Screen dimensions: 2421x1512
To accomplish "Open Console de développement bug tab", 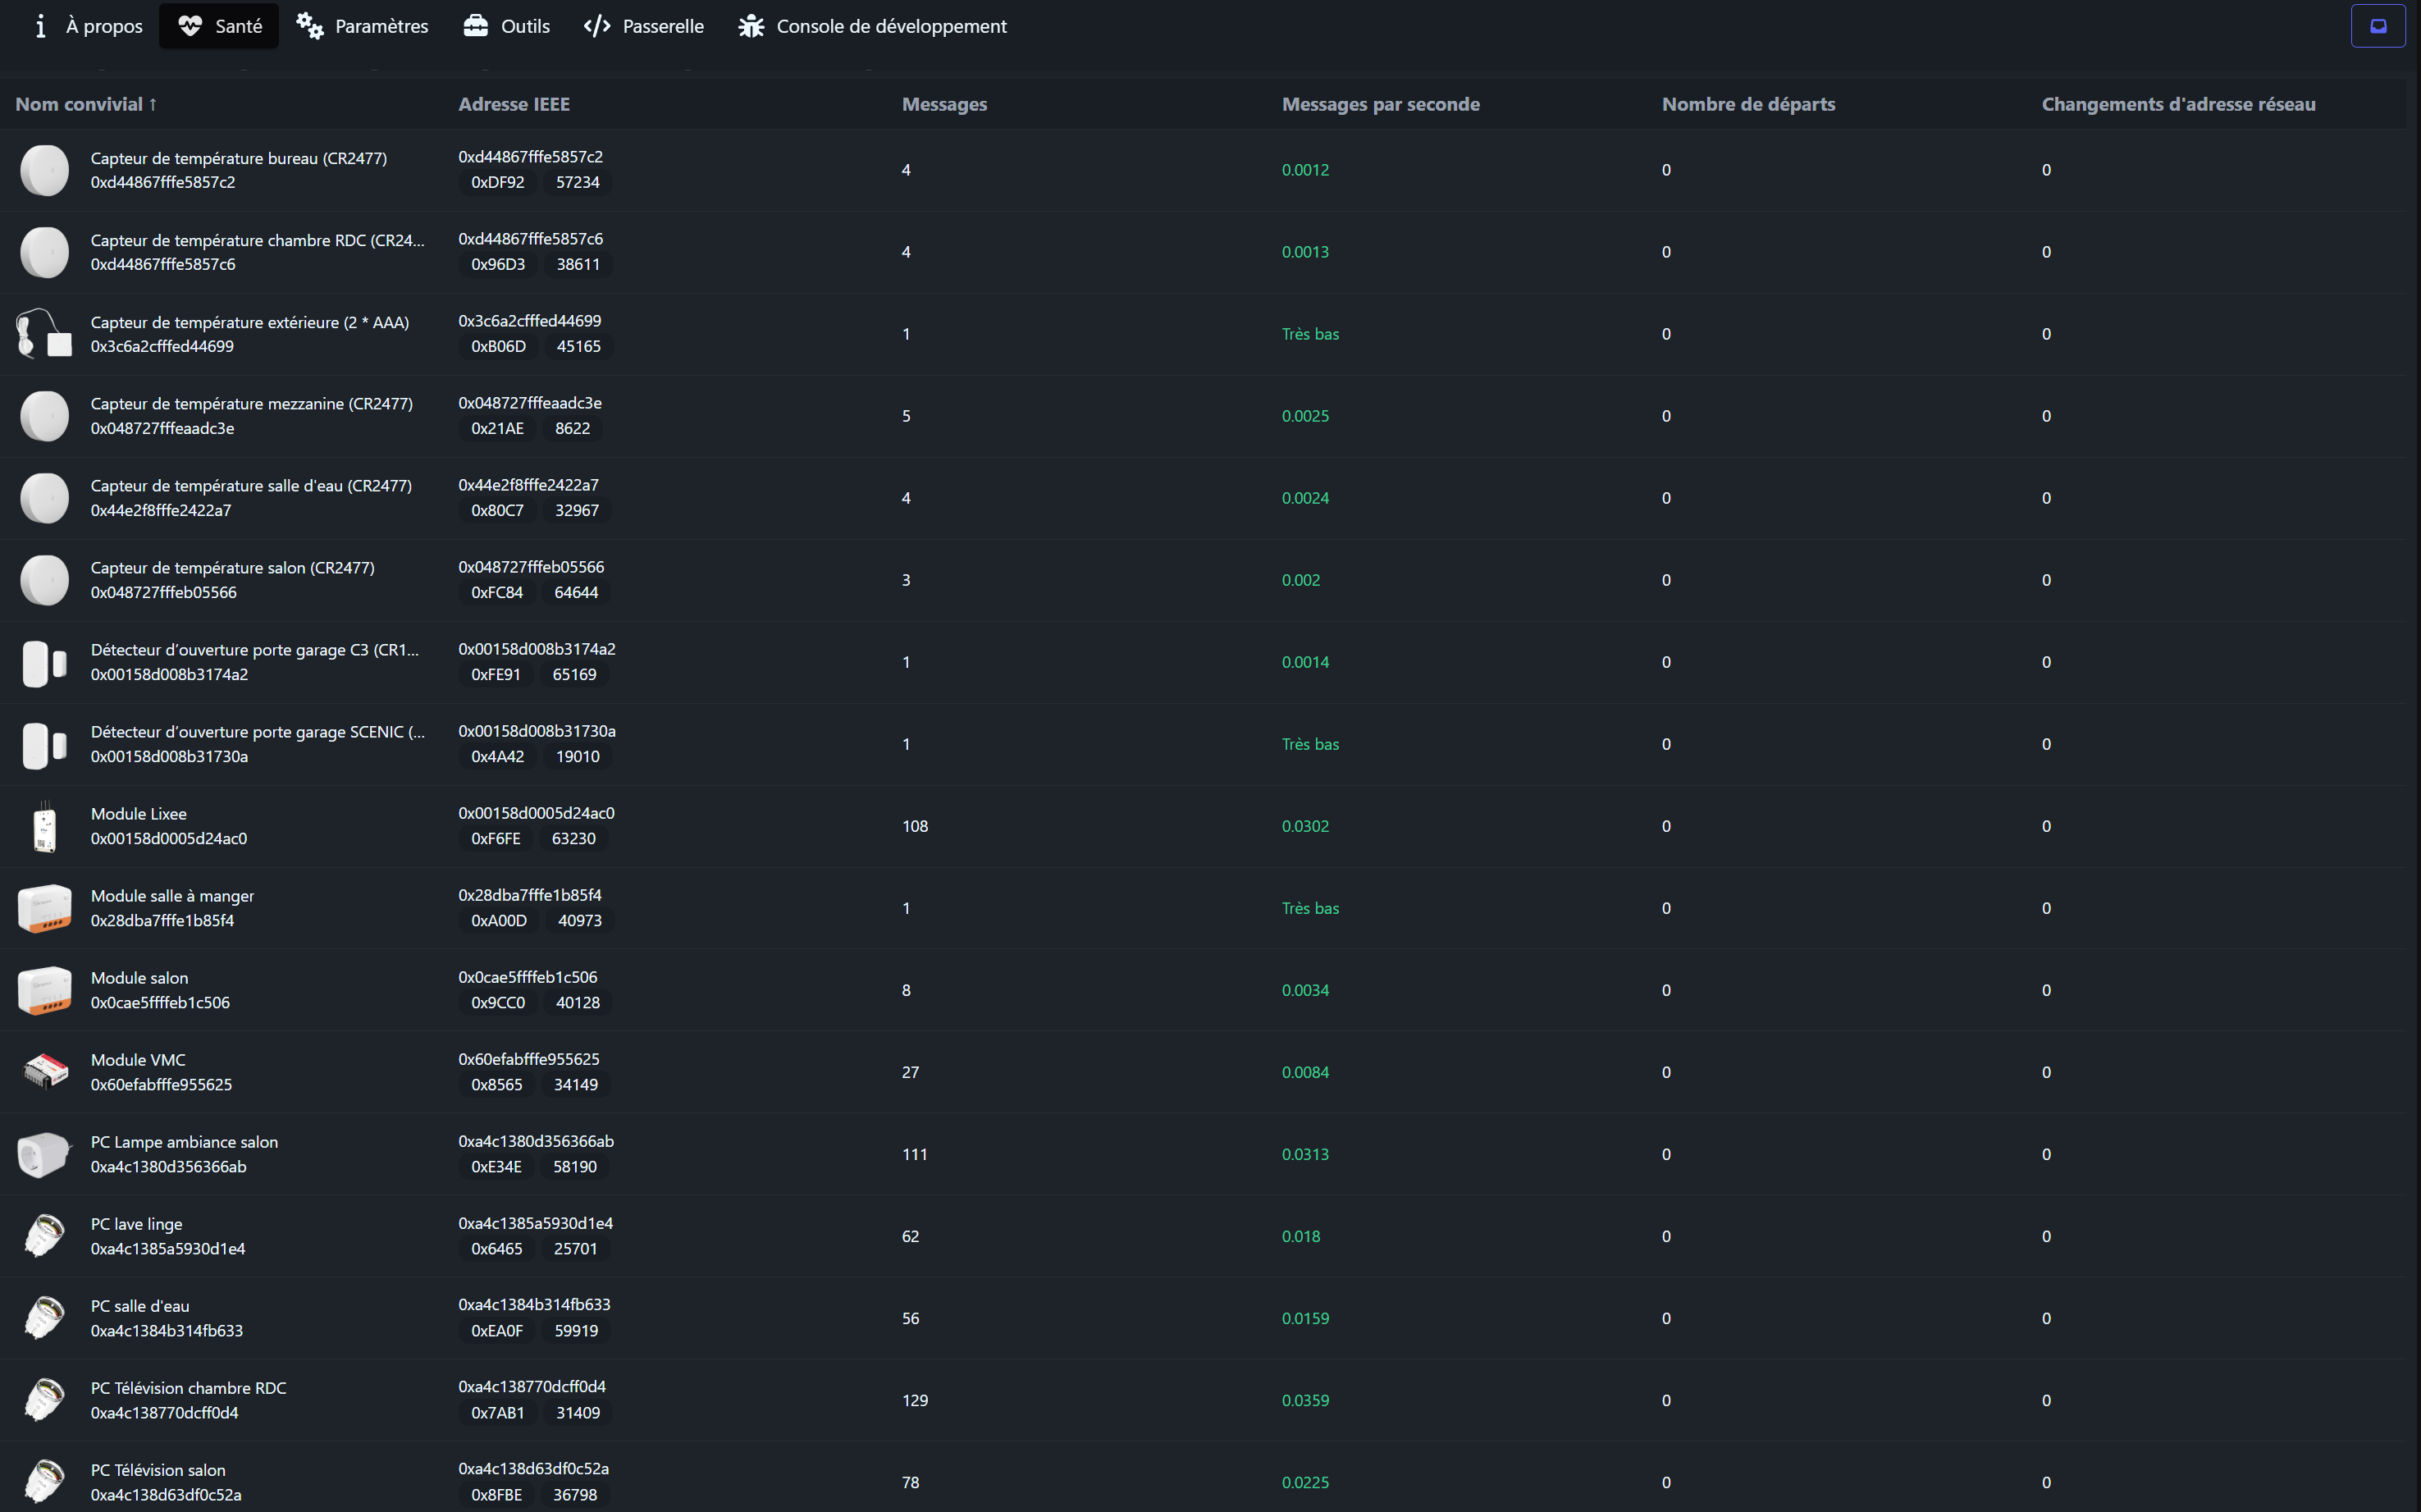I will (x=872, y=26).
